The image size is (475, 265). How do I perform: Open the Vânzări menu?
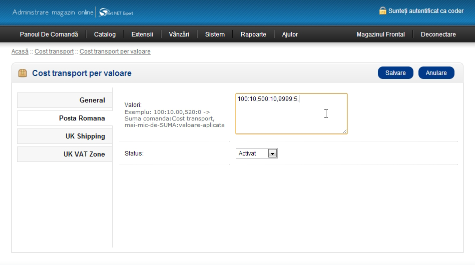point(180,34)
